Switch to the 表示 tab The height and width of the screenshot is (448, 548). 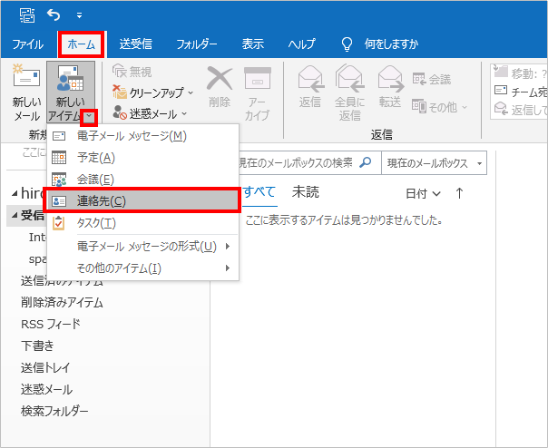tap(253, 44)
